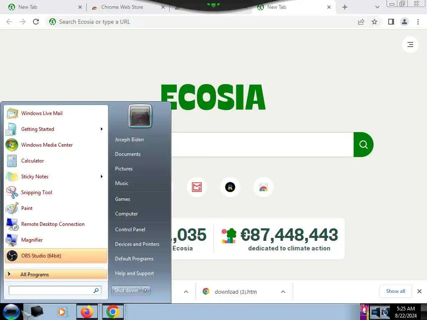Close the downloads bar
The height and width of the screenshot is (320, 427).
pyautogui.click(x=419, y=291)
